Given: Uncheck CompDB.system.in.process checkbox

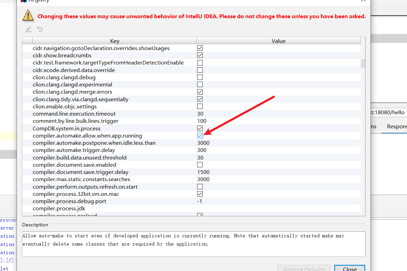Looking at the screenshot, I should pyautogui.click(x=200, y=128).
